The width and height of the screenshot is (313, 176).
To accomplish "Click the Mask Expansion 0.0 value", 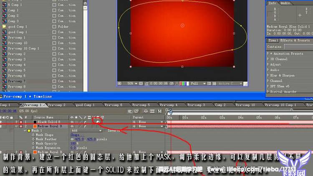I will [73, 148].
